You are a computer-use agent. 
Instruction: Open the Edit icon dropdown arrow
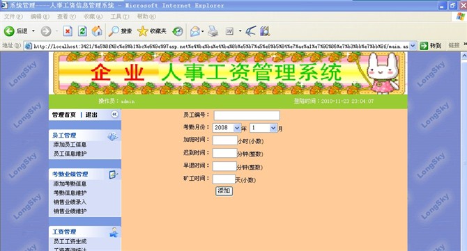(240, 31)
